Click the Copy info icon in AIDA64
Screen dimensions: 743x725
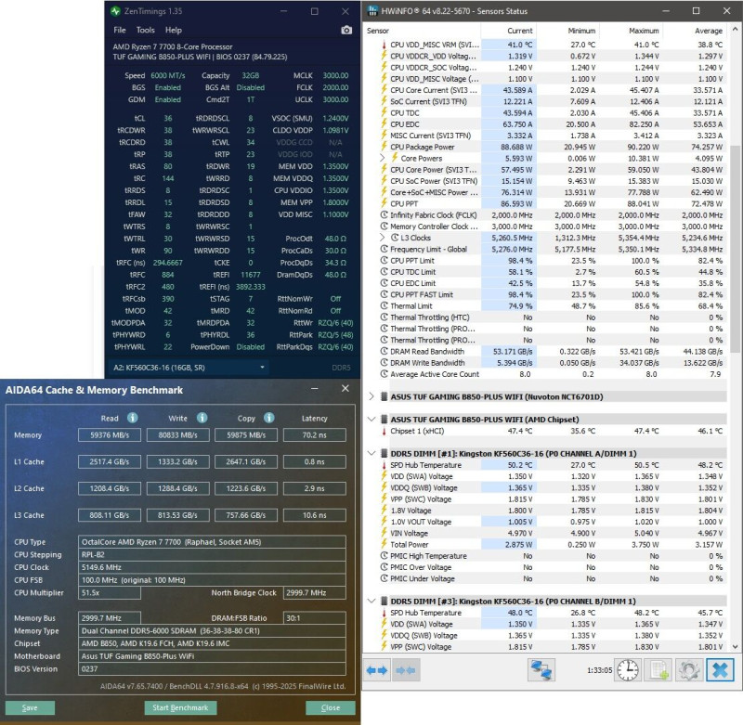[x=269, y=418]
